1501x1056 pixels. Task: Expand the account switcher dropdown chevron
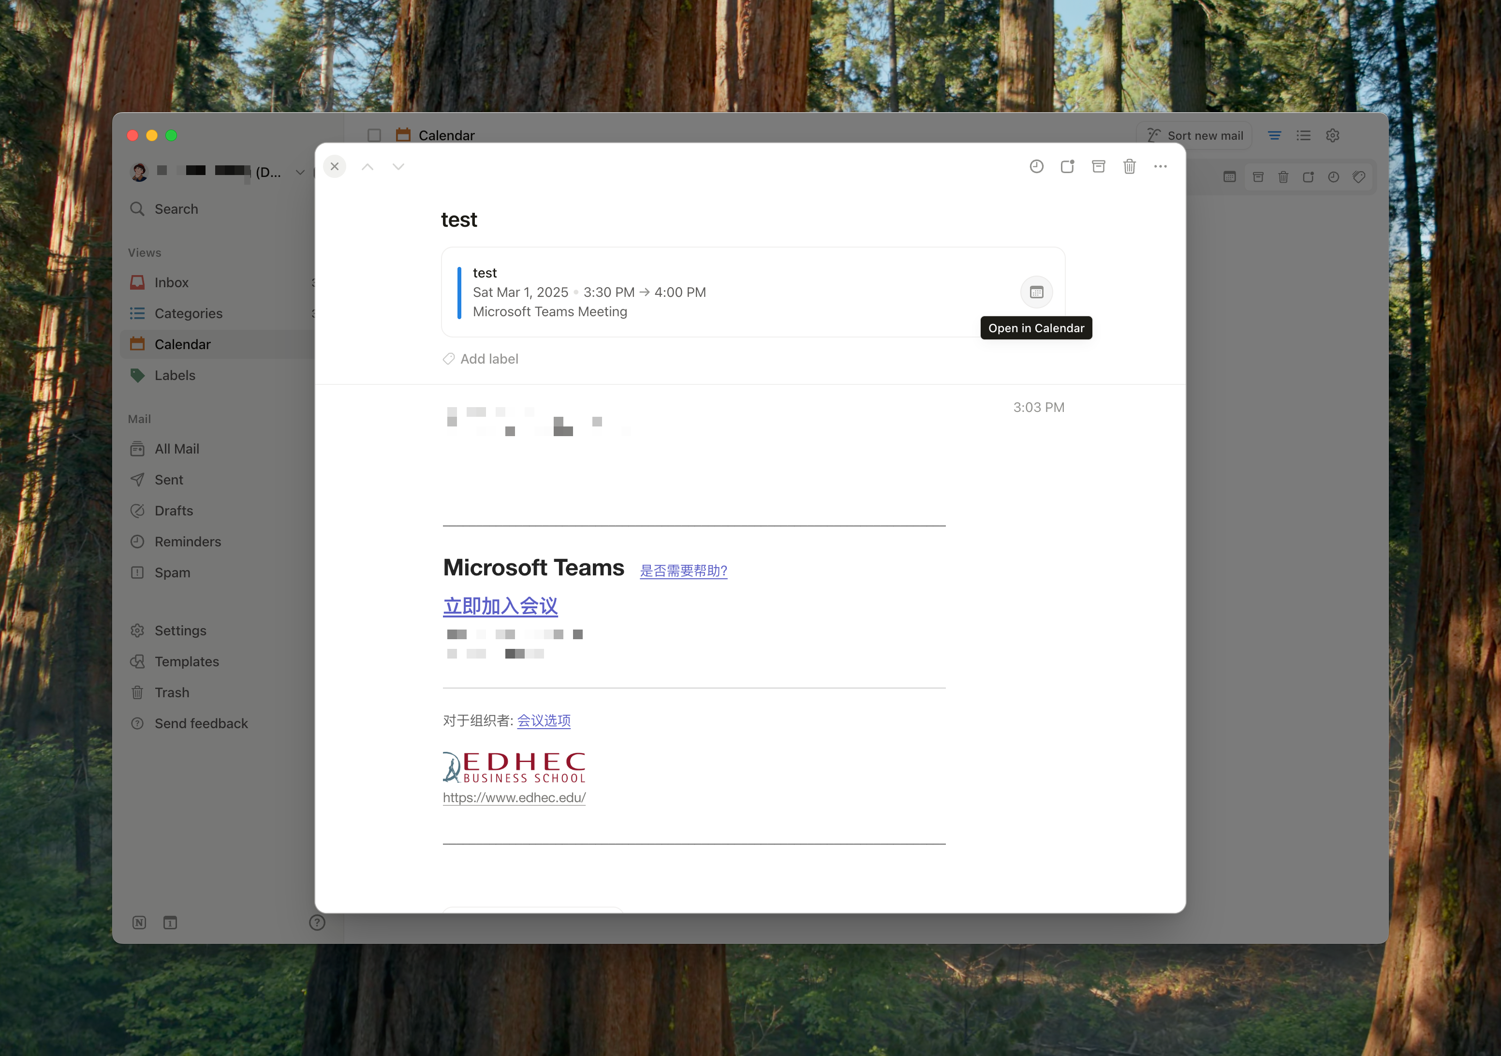[300, 173]
